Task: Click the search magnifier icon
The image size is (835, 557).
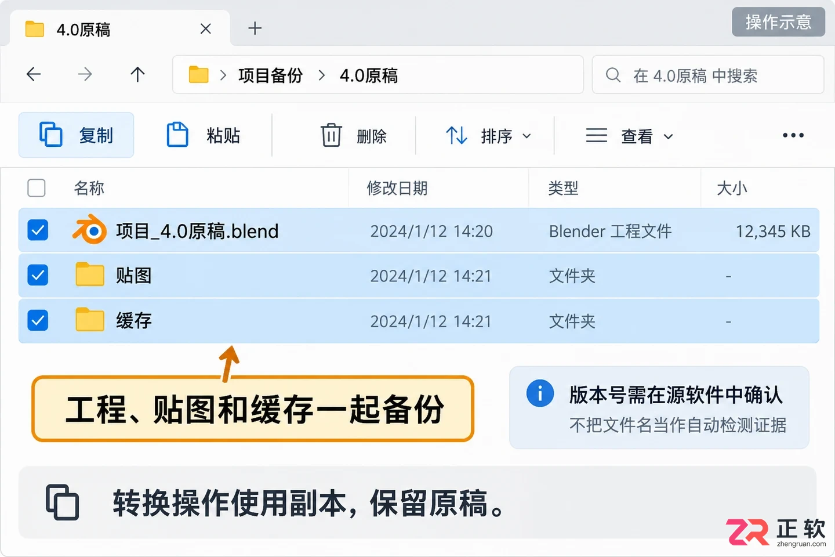Action: coord(613,75)
